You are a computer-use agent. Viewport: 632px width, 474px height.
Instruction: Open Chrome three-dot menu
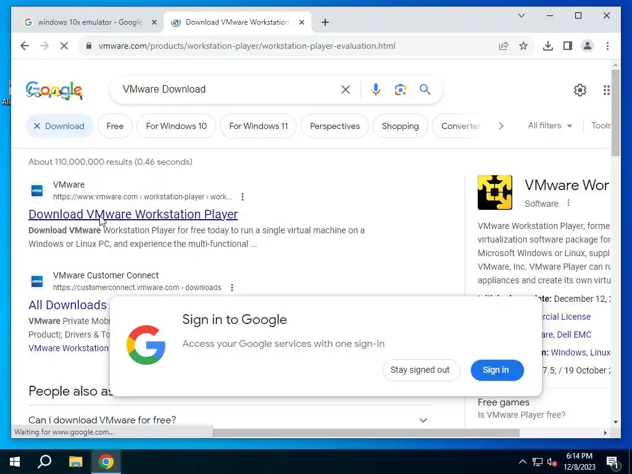click(x=607, y=46)
